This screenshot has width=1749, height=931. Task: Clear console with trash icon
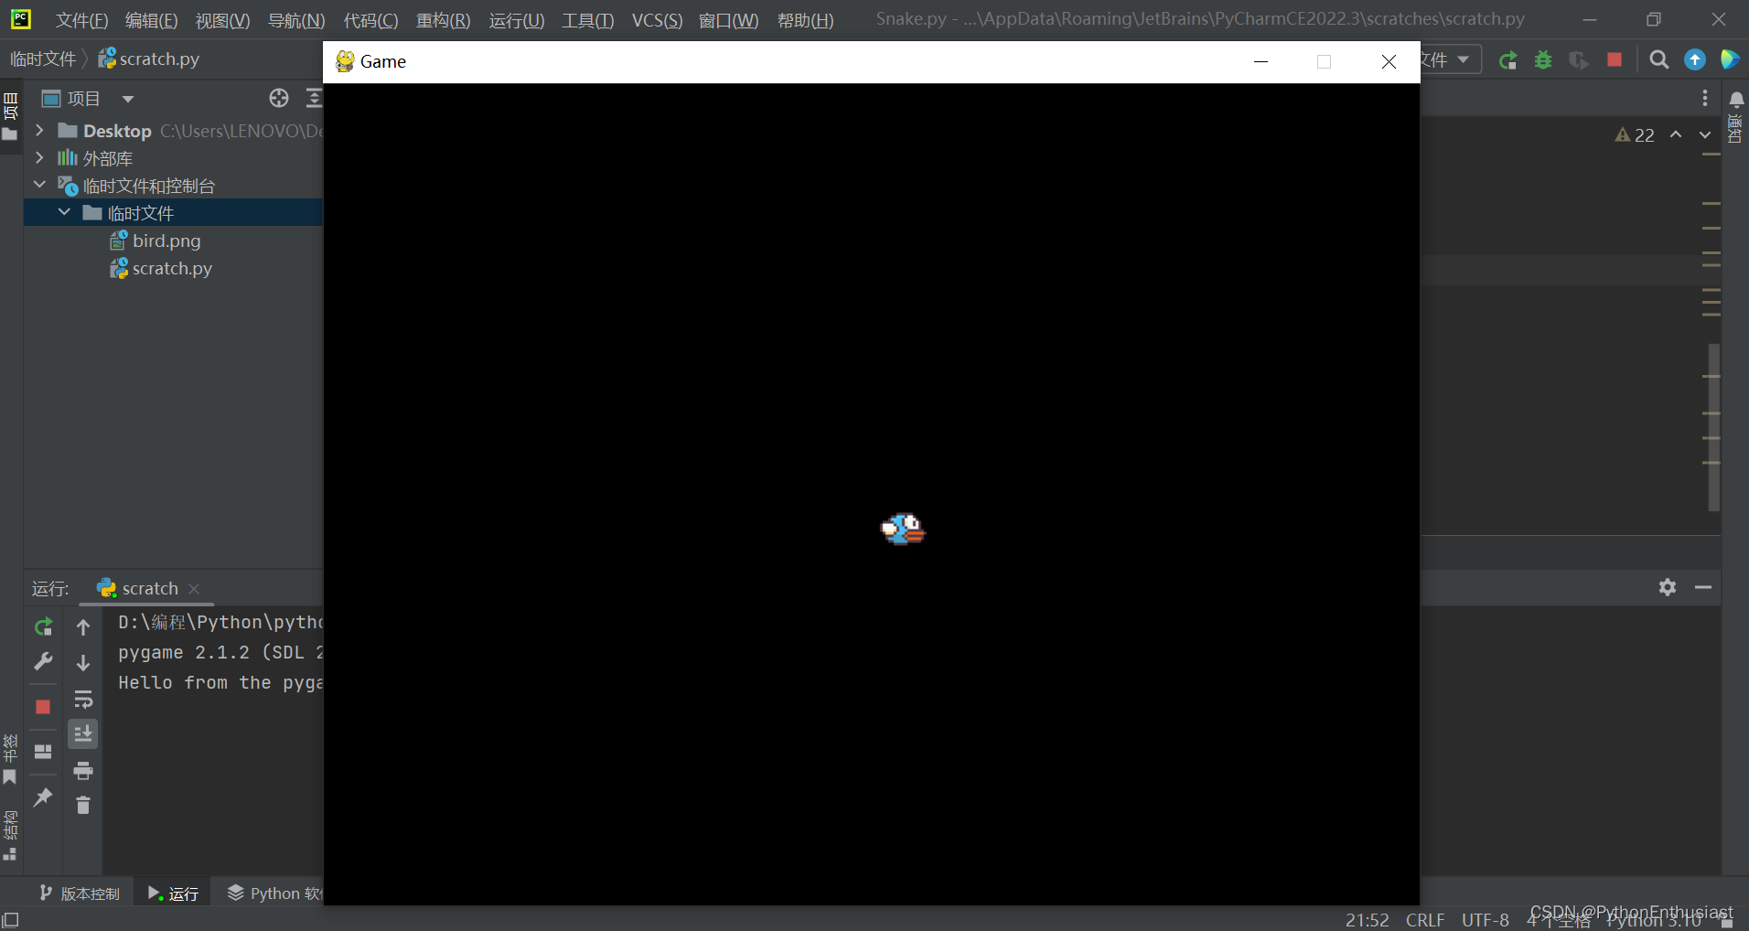coord(83,806)
